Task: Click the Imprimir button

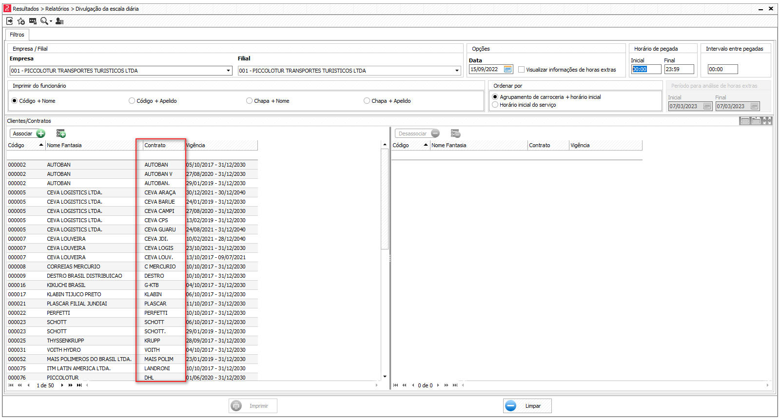Action: pos(253,406)
